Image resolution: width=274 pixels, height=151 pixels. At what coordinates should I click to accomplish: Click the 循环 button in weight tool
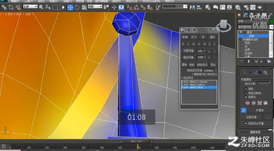(x=212, y=37)
